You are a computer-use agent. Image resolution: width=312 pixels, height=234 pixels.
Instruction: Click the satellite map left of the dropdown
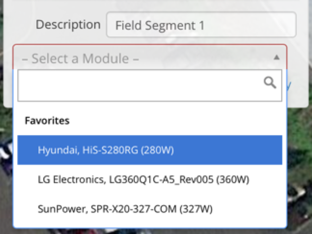[6, 169]
